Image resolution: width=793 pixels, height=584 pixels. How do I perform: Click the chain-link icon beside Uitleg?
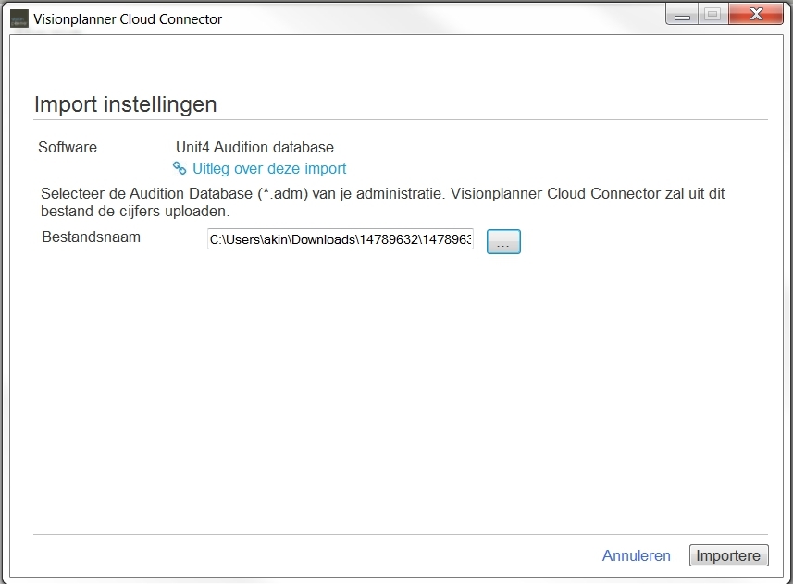click(180, 168)
